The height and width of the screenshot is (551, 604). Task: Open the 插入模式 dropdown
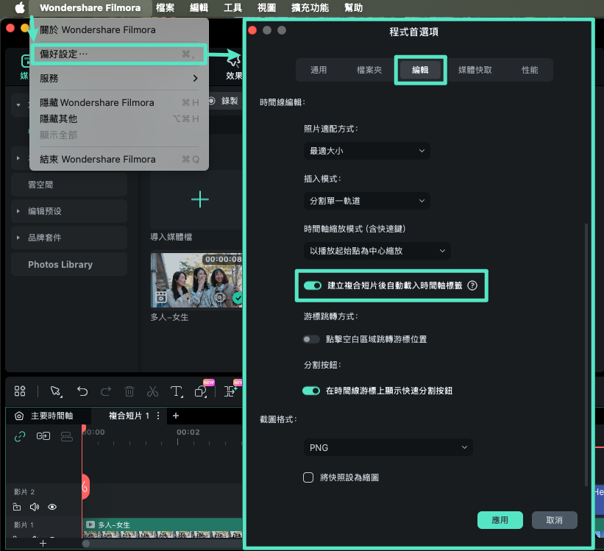366,200
